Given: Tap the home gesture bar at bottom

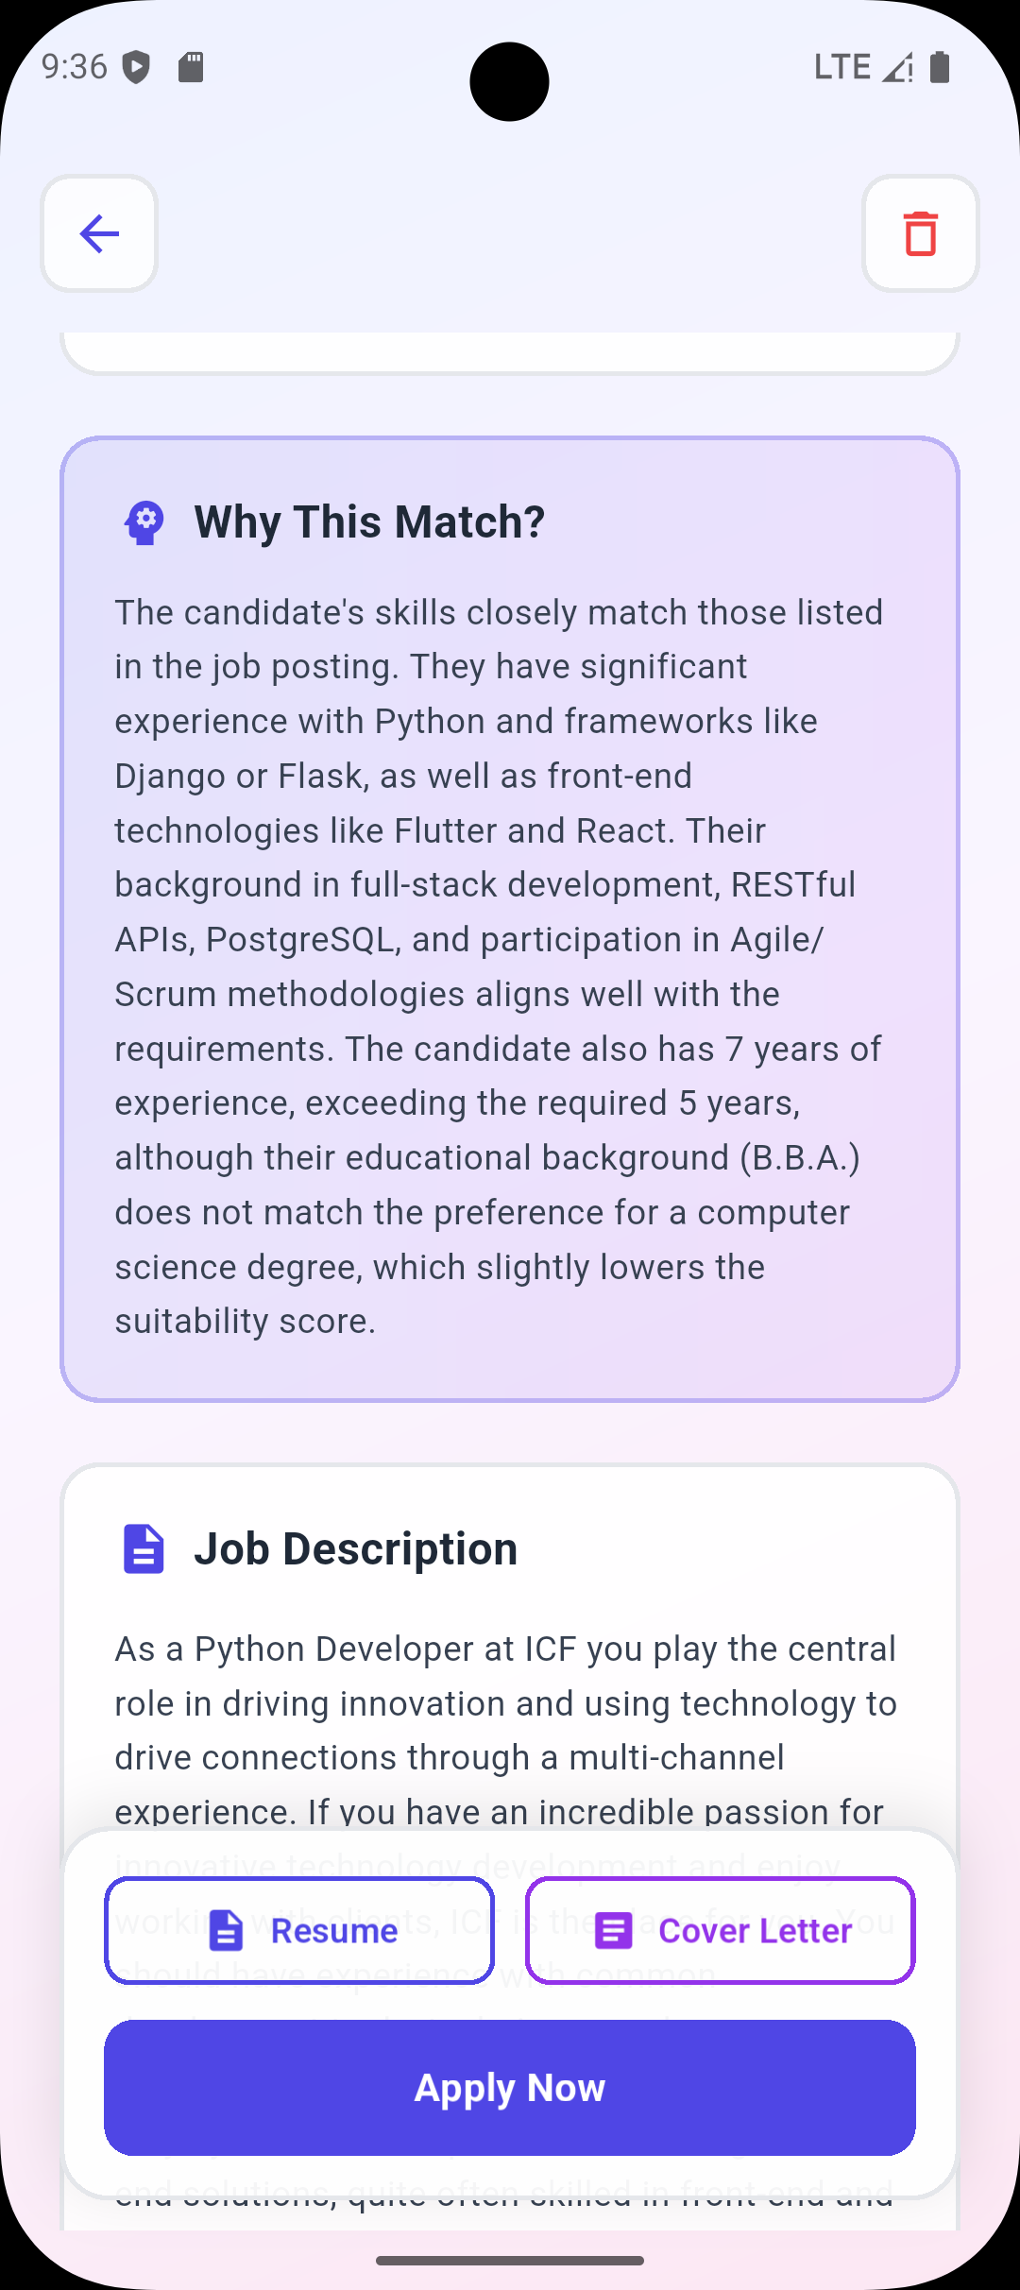Looking at the screenshot, I should [510, 2261].
